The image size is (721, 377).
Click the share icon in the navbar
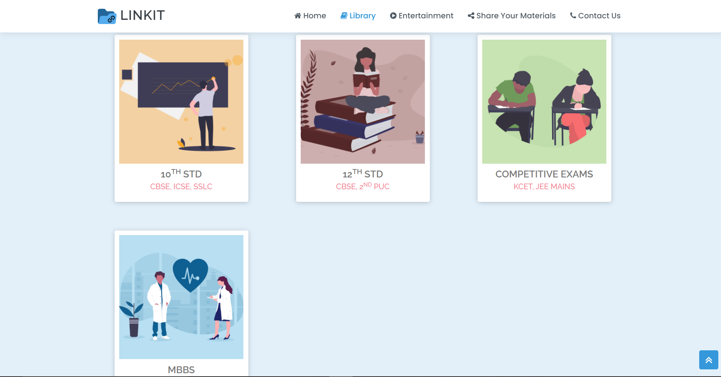(471, 16)
